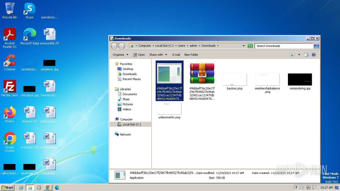Open pressurebit.rtf on the desktop
The width and height of the screenshot is (340, 191).
pos(49,36)
